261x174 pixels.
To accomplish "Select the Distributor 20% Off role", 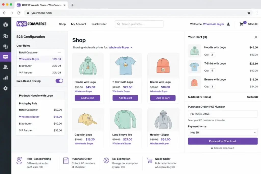I will [x=40, y=66].
